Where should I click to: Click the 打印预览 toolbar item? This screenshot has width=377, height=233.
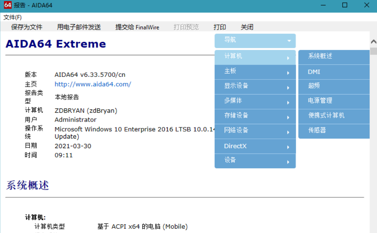point(186,27)
